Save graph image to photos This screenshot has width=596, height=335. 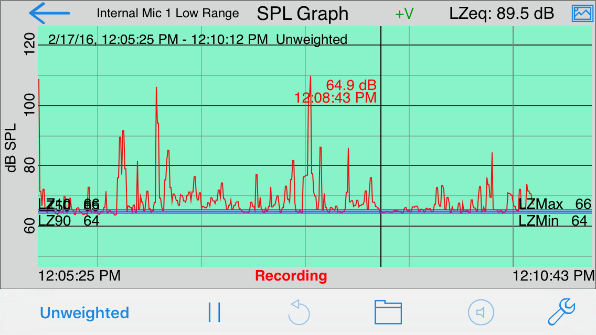[582, 13]
